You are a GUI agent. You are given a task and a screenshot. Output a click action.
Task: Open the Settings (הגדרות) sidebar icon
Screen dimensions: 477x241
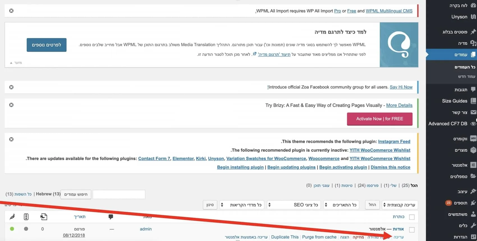tap(473, 237)
